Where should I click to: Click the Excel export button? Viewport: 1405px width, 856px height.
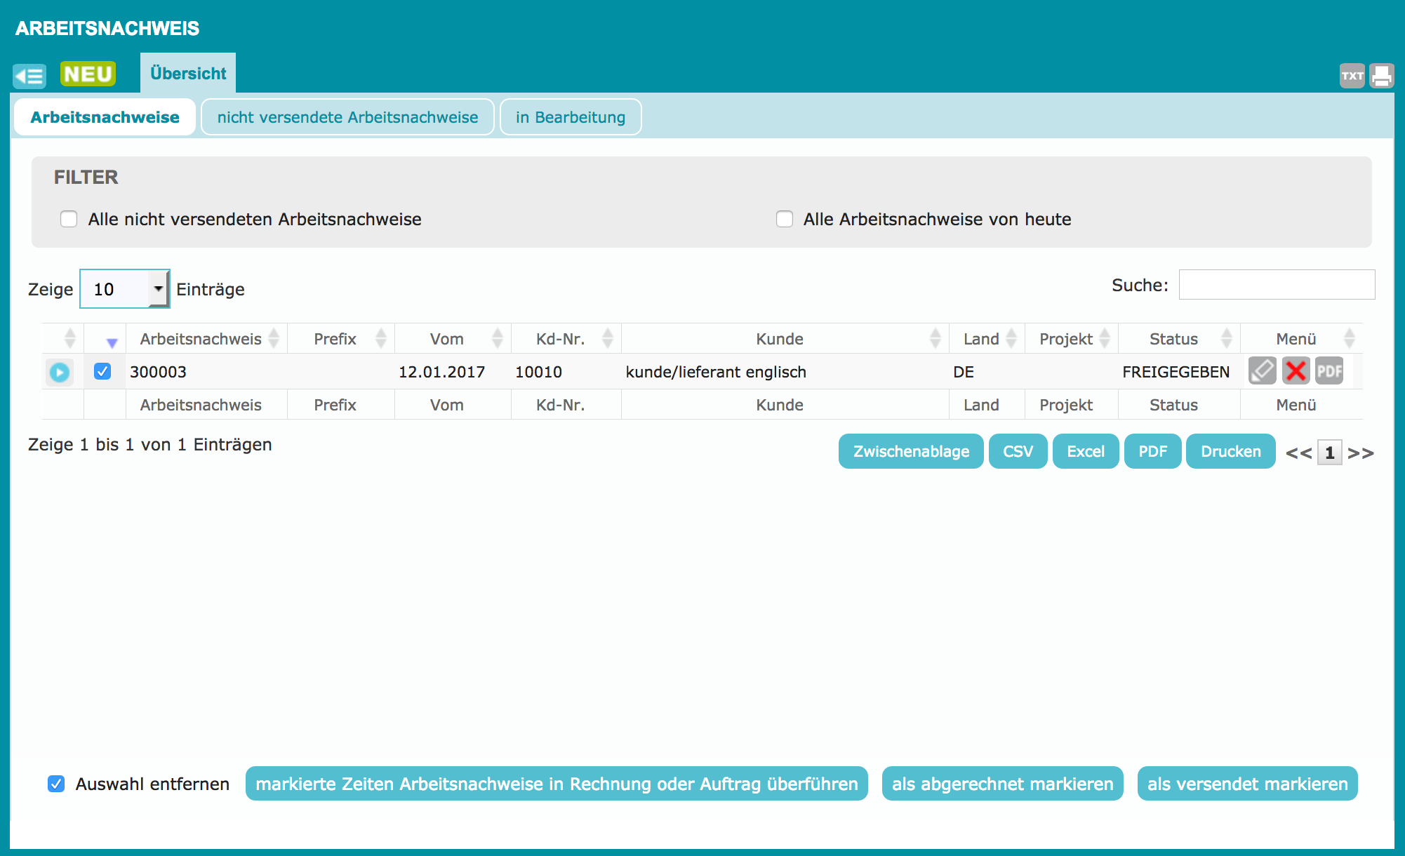point(1085,451)
